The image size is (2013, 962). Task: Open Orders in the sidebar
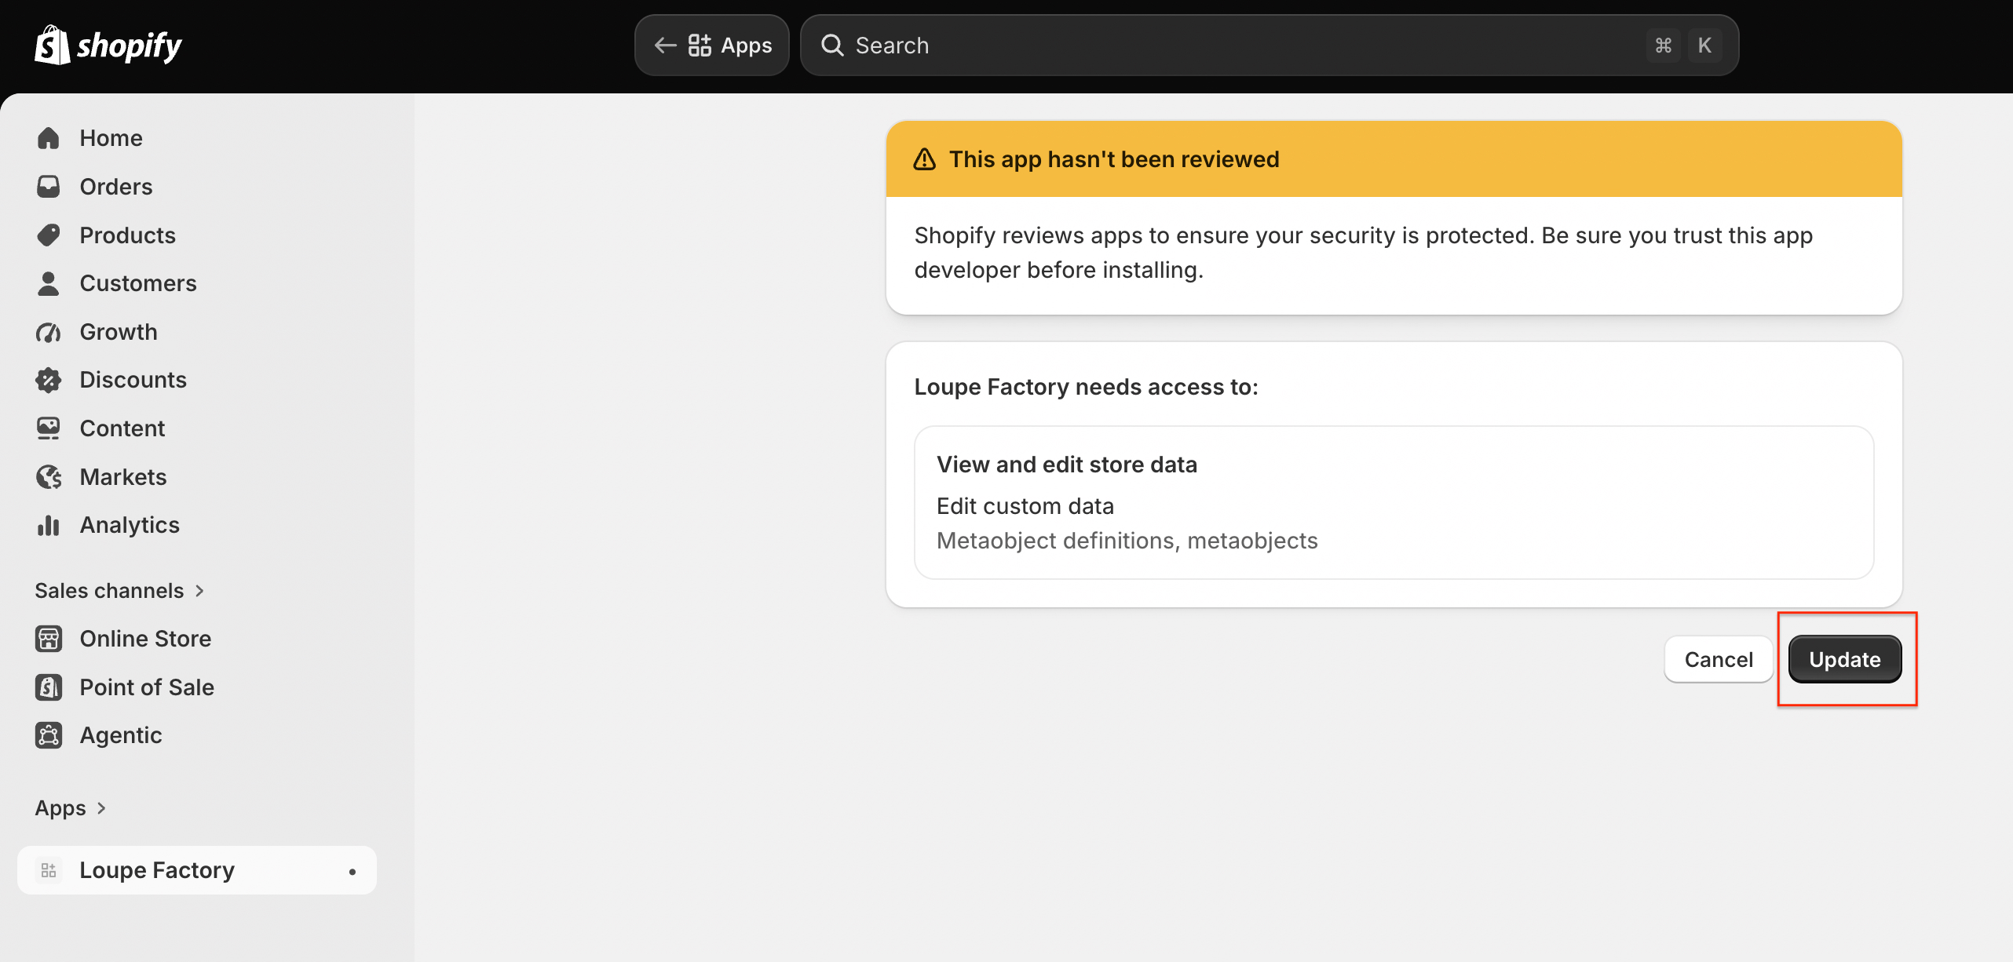pyautogui.click(x=197, y=187)
